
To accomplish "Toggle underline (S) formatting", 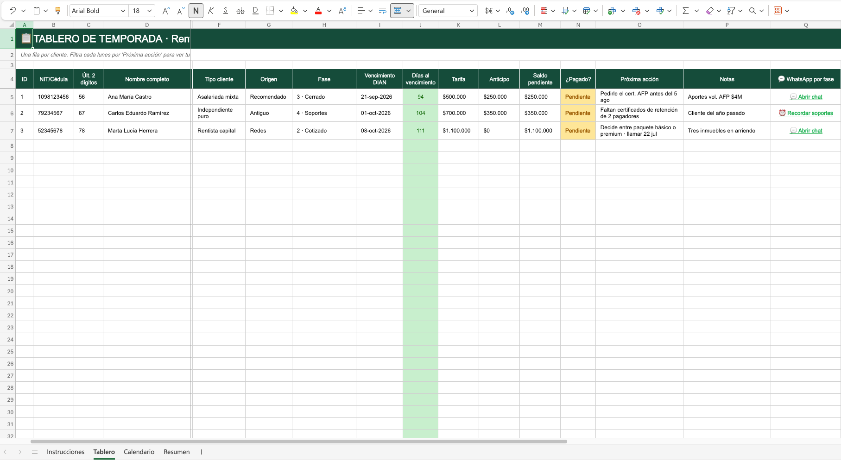I will coord(226,11).
